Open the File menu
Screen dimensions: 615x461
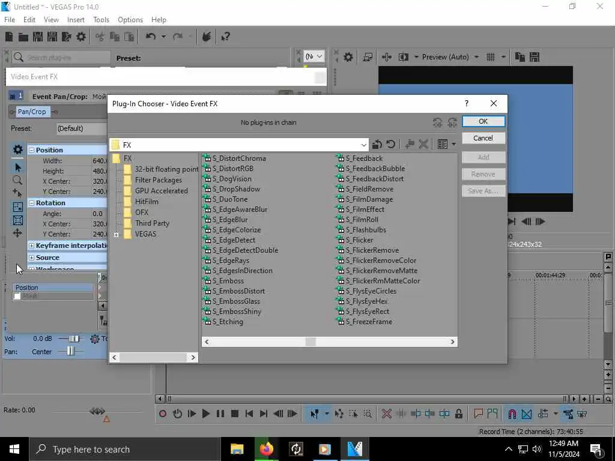pos(10,20)
